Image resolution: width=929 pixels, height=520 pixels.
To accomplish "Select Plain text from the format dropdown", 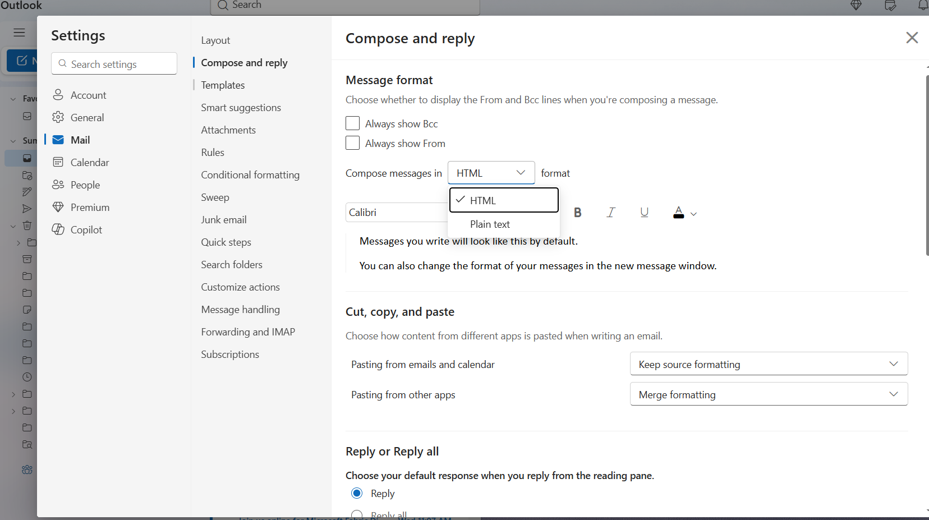I will pyautogui.click(x=490, y=224).
